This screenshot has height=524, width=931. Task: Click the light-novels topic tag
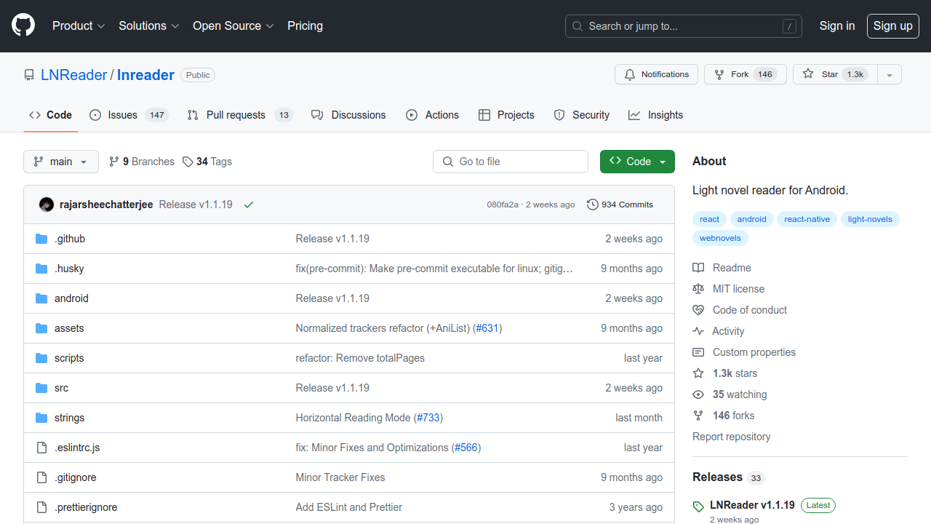tap(870, 219)
